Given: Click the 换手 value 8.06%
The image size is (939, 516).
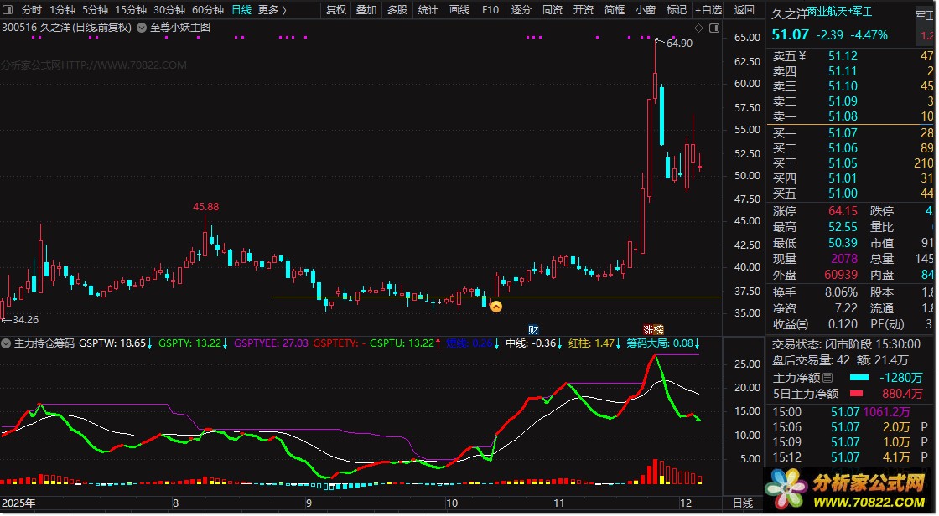Looking at the screenshot, I should (842, 292).
